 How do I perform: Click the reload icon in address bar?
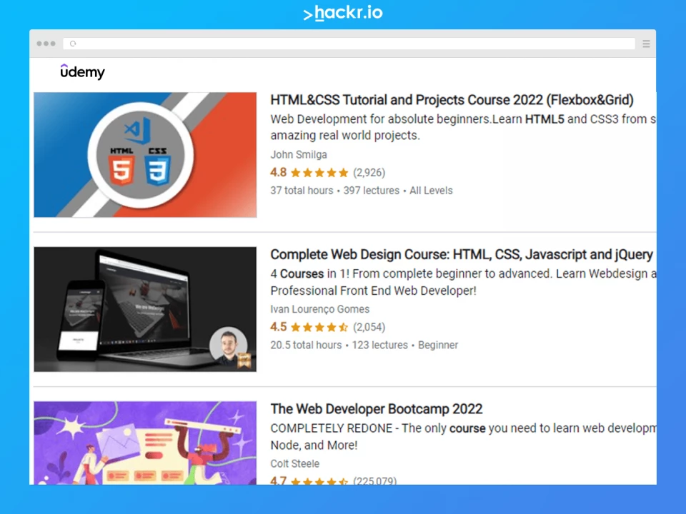(73, 44)
